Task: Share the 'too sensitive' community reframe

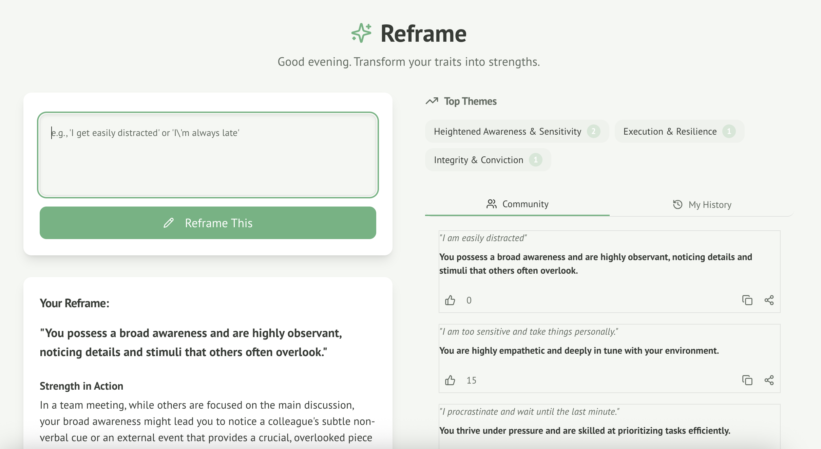Action: (769, 380)
